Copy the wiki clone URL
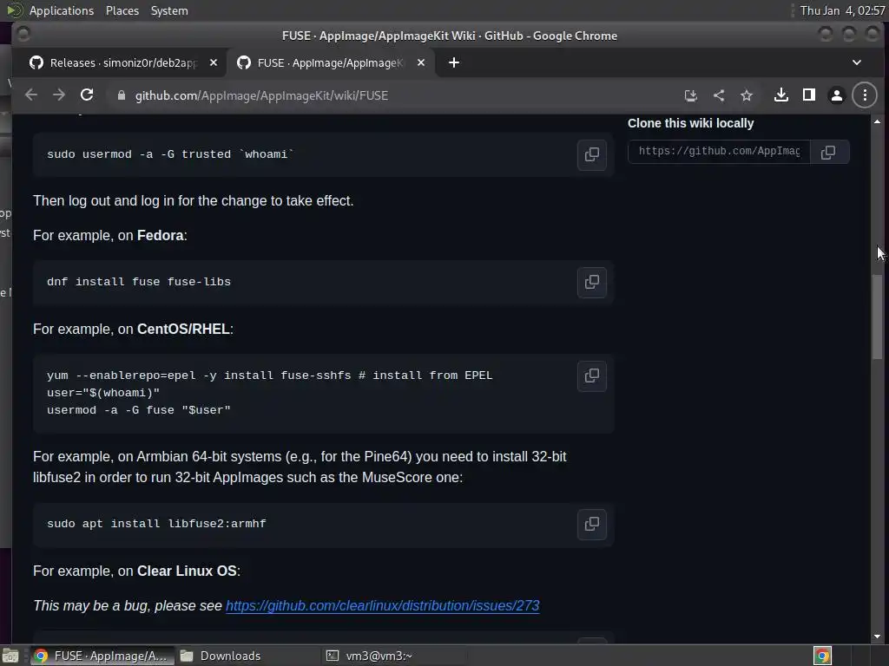This screenshot has height=666, width=889. (x=828, y=152)
